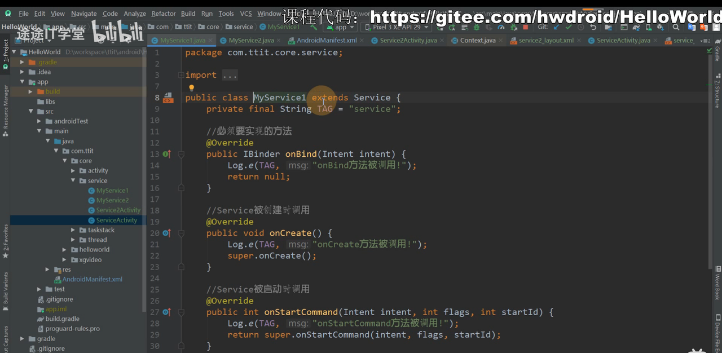
Task: Fold the onCreate method at line 20
Action: 180,233
